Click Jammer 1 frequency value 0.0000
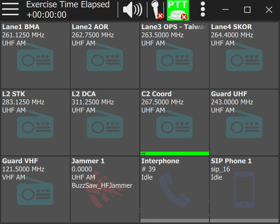Screen dimensions: 280x224 pyautogui.click(x=82, y=169)
